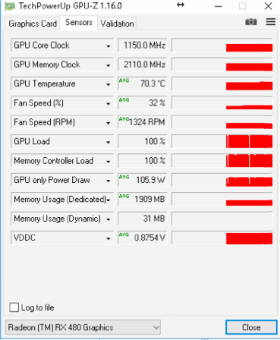Open the hamburger menu icon
Viewport: 280px width, 340px height.
click(x=270, y=22)
